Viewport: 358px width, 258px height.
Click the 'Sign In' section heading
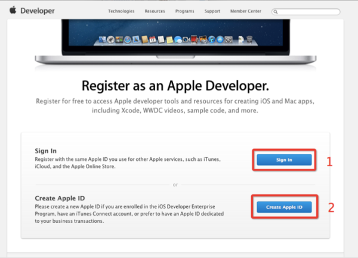(46, 151)
